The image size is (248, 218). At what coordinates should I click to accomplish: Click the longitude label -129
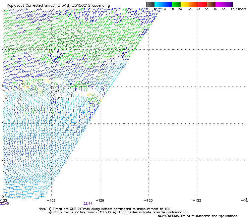pyautogui.click(x=100, y=201)
